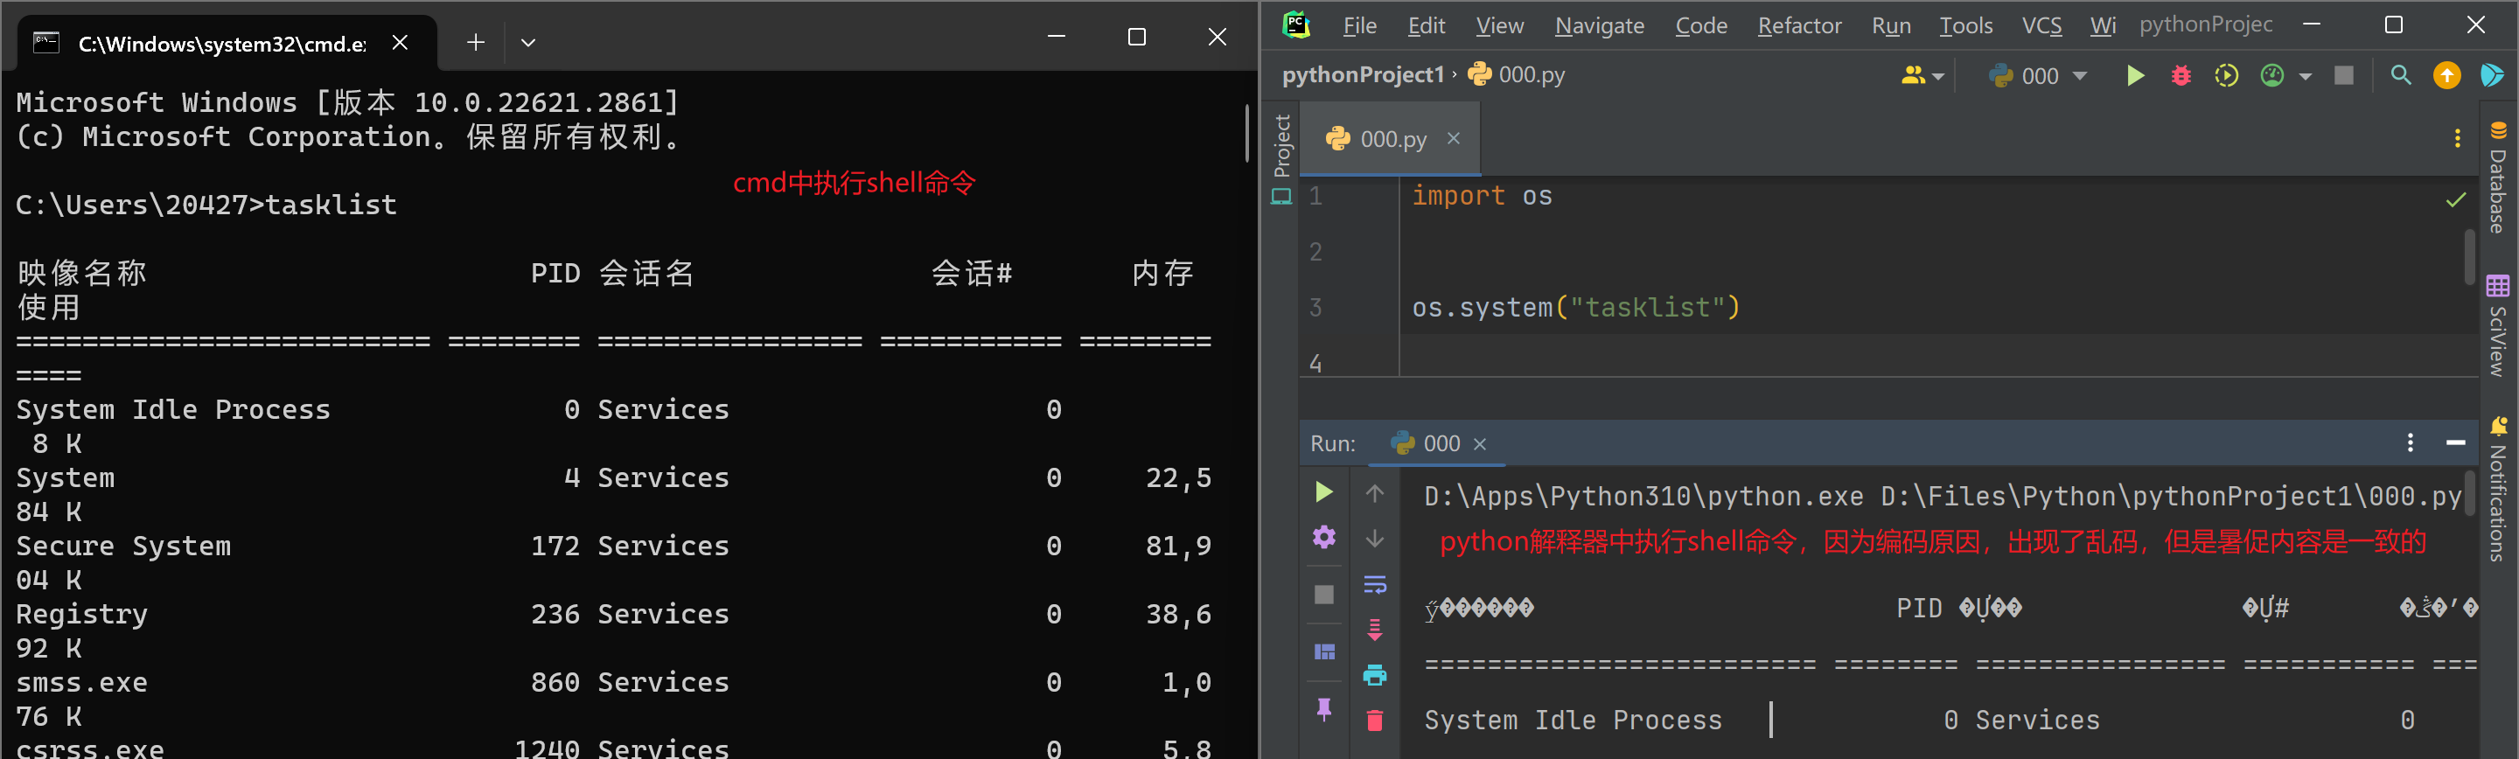Clear all console output trash icon

[x=1375, y=720]
